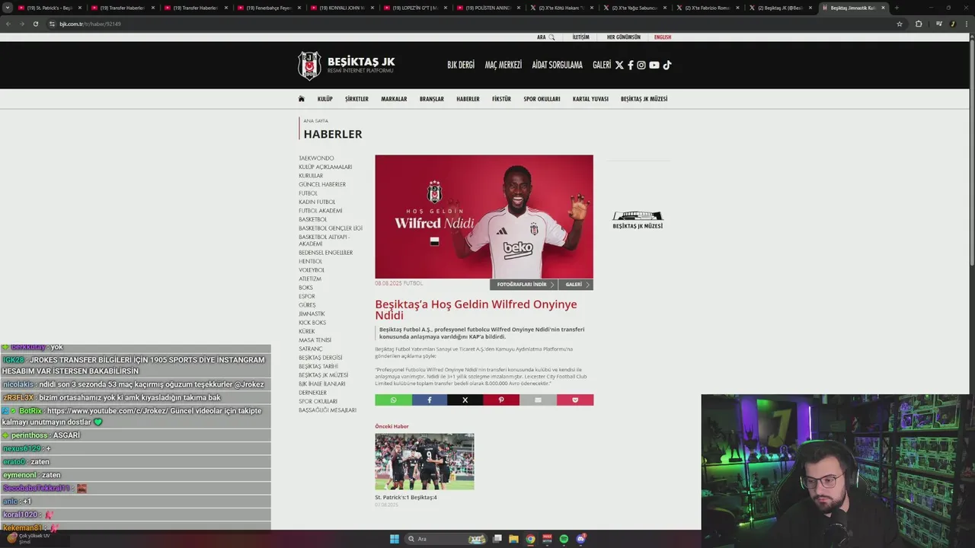Open Spotify from taskbar
Image resolution: width=975 pixels, height=548 pixels.
564,539
